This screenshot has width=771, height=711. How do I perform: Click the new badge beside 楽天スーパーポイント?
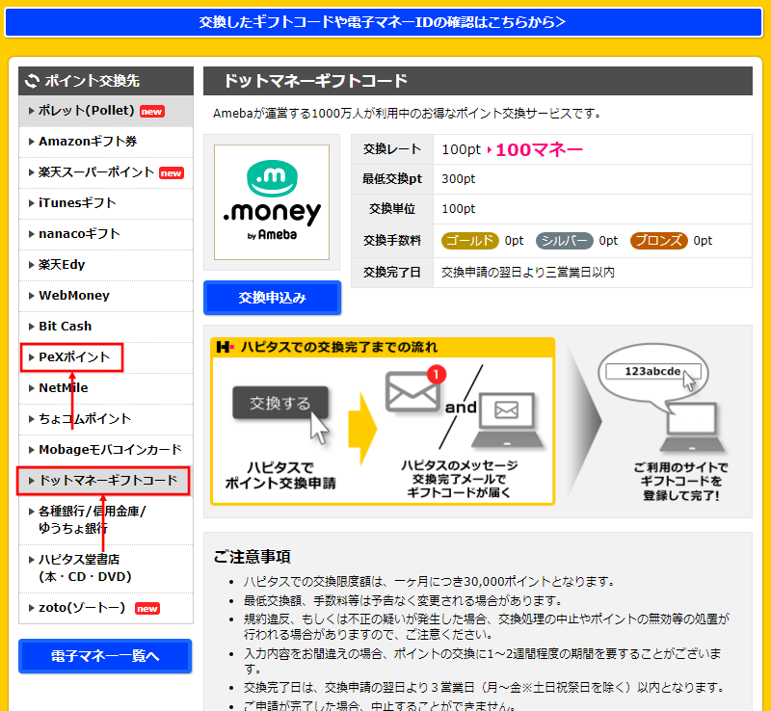click(172, 173)
